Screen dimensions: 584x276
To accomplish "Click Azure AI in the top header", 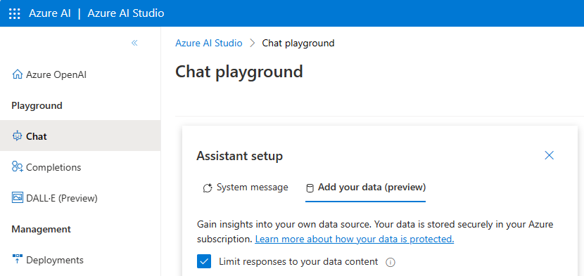I will click(50, 13).
